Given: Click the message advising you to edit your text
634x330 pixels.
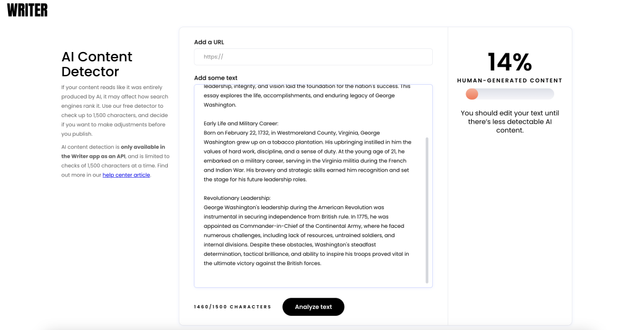Looking at the screenshot, I should pyautogui.click(x=510, y=121).
